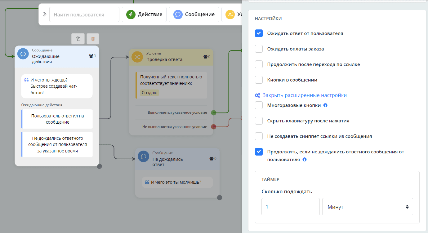Select the Пользователь ответил на сообщение item
428x233 pixels.
(57, 119)
